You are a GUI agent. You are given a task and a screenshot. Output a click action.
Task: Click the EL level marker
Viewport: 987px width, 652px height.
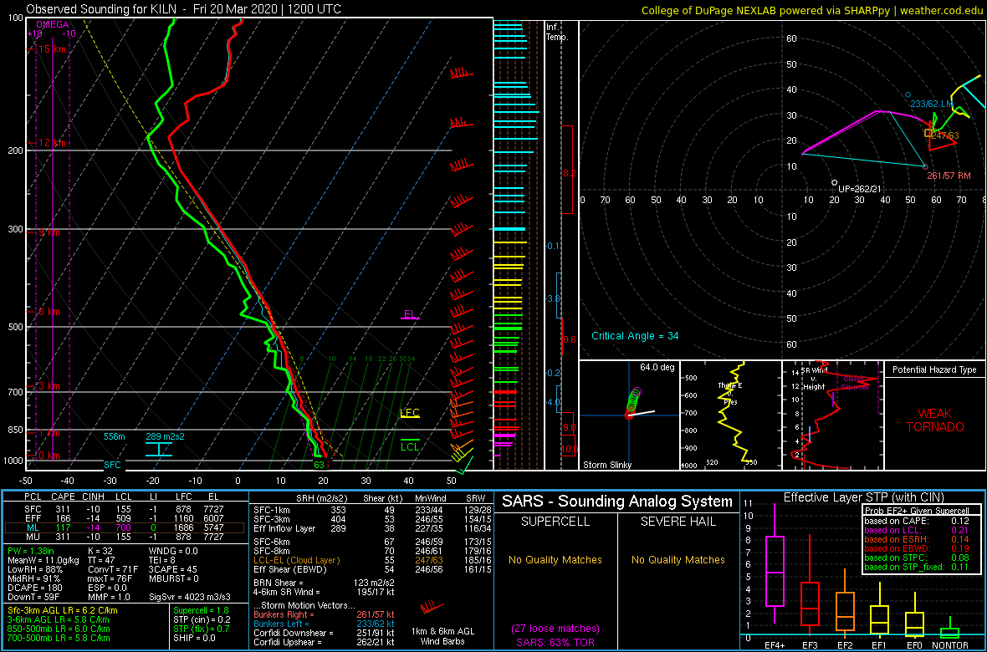pyautogui.click(x=410, y=314)
